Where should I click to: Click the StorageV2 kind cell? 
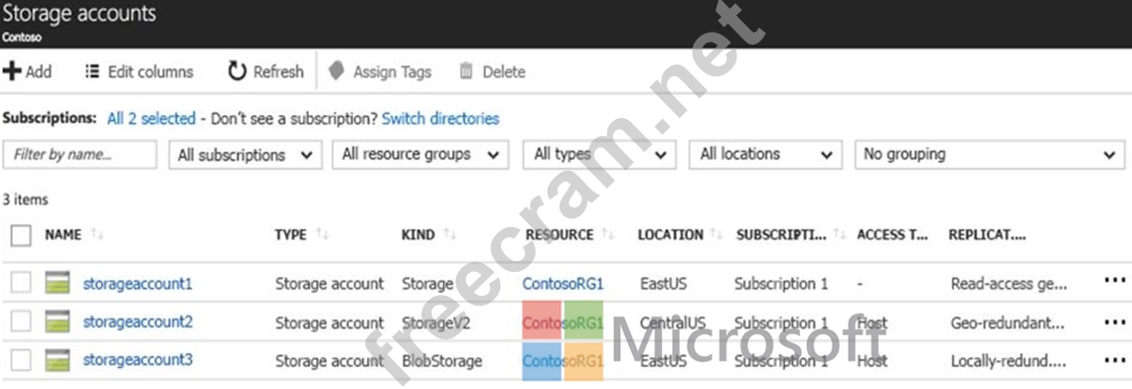pyautogui.click(x=436, y=323)
